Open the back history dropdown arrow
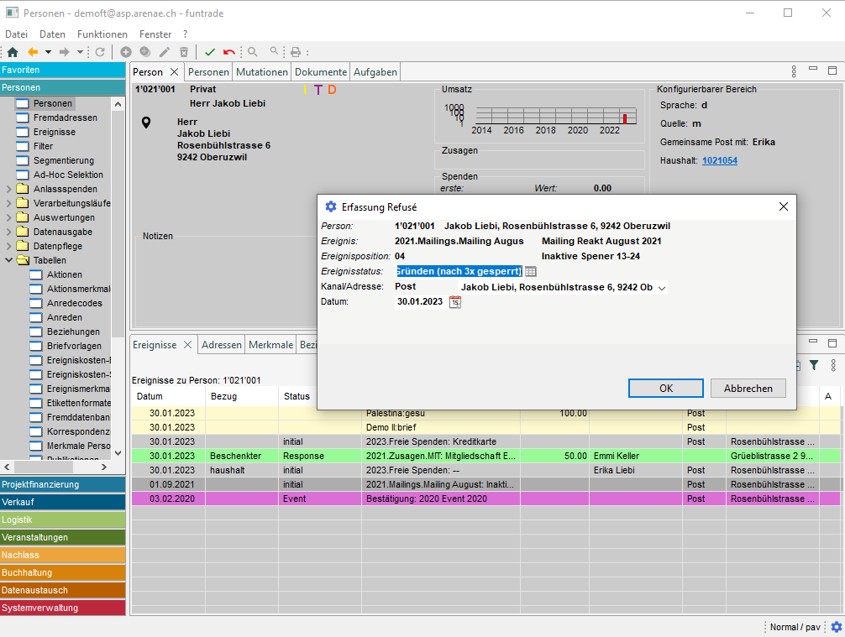 tap(48, 52)
